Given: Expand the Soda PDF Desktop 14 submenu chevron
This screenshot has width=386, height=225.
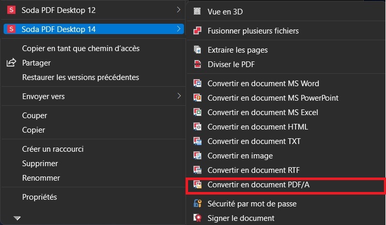Looking at the screenshot, I should click(179, 29).
